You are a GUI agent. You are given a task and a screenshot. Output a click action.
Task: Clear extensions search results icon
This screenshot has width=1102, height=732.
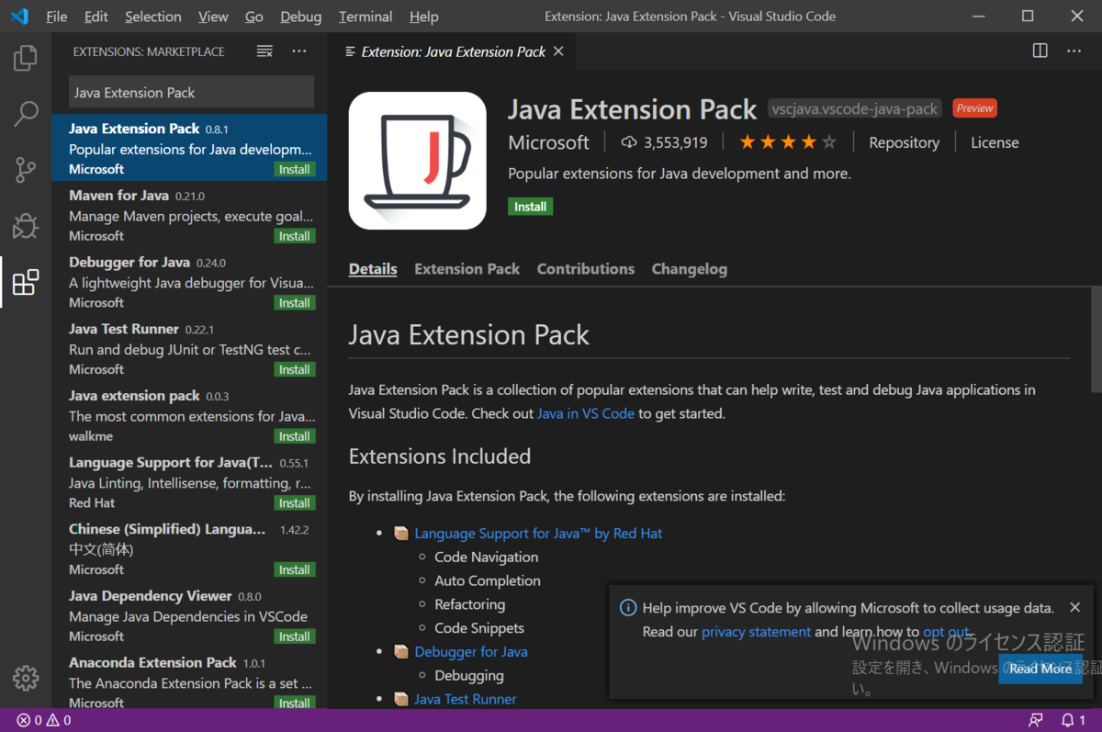(x=264, y=51)
